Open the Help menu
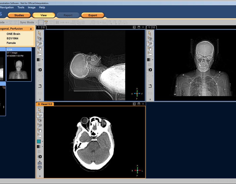The width and height of the screenshot is (236, 184). 42,7
